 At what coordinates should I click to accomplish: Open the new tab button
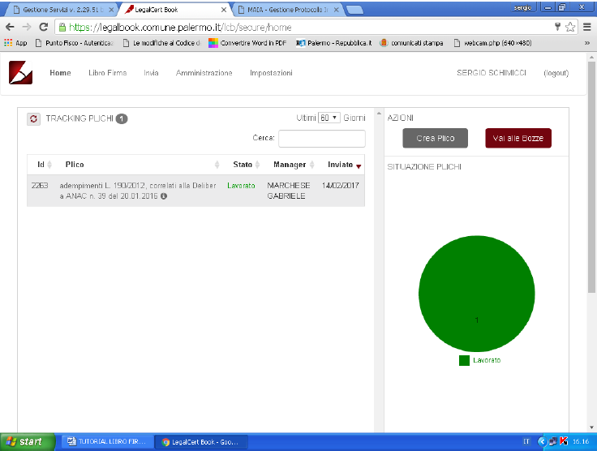(354, 10)
